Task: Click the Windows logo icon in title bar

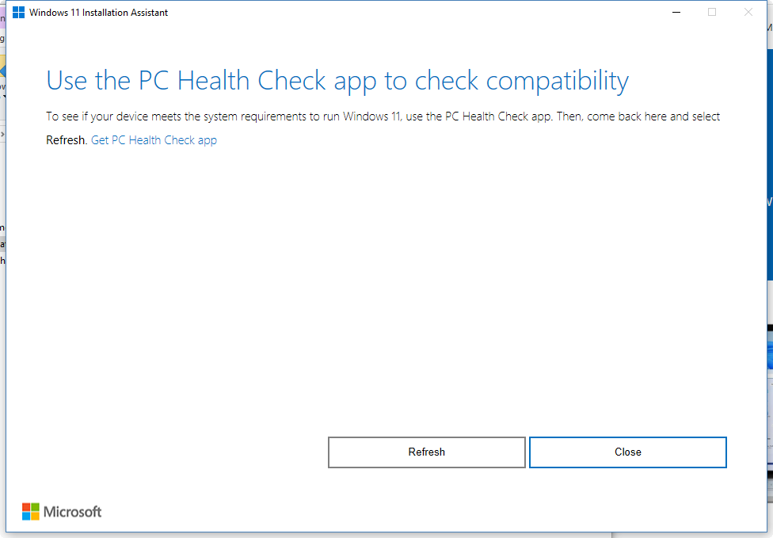Action: pyautogui.click(x=18, y=13)
